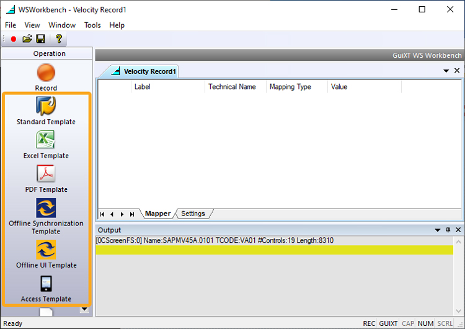
Task: Open the Window menu
Action: tap(62, 25)
